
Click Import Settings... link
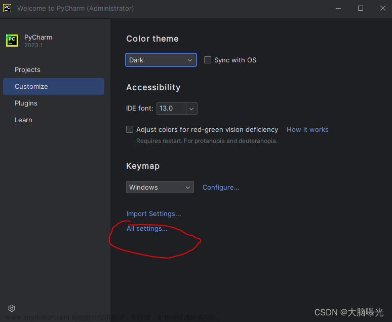(153, 214)
